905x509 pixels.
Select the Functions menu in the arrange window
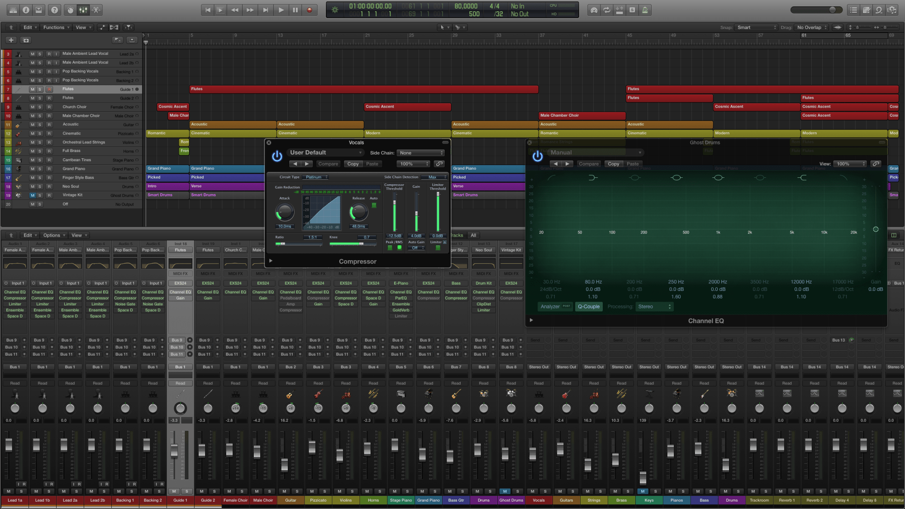tap(55, 27)
